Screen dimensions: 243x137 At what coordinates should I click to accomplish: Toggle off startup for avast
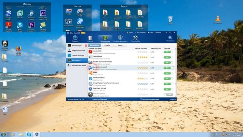[168, 73]
